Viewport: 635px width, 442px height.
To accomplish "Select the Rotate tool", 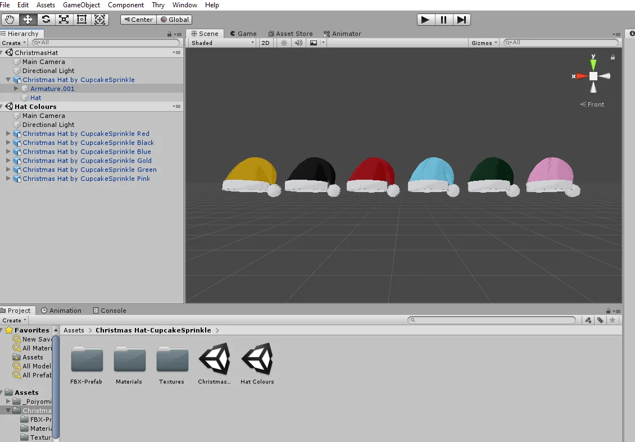I will coord(46,20).
